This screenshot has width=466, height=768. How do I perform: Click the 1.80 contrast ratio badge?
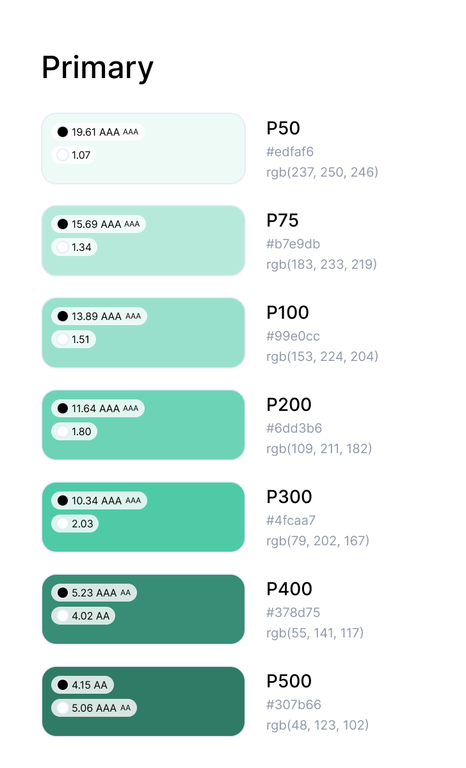(74, 431)
